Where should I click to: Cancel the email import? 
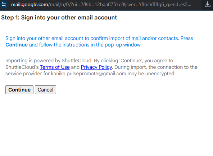(x=45, y=90)
